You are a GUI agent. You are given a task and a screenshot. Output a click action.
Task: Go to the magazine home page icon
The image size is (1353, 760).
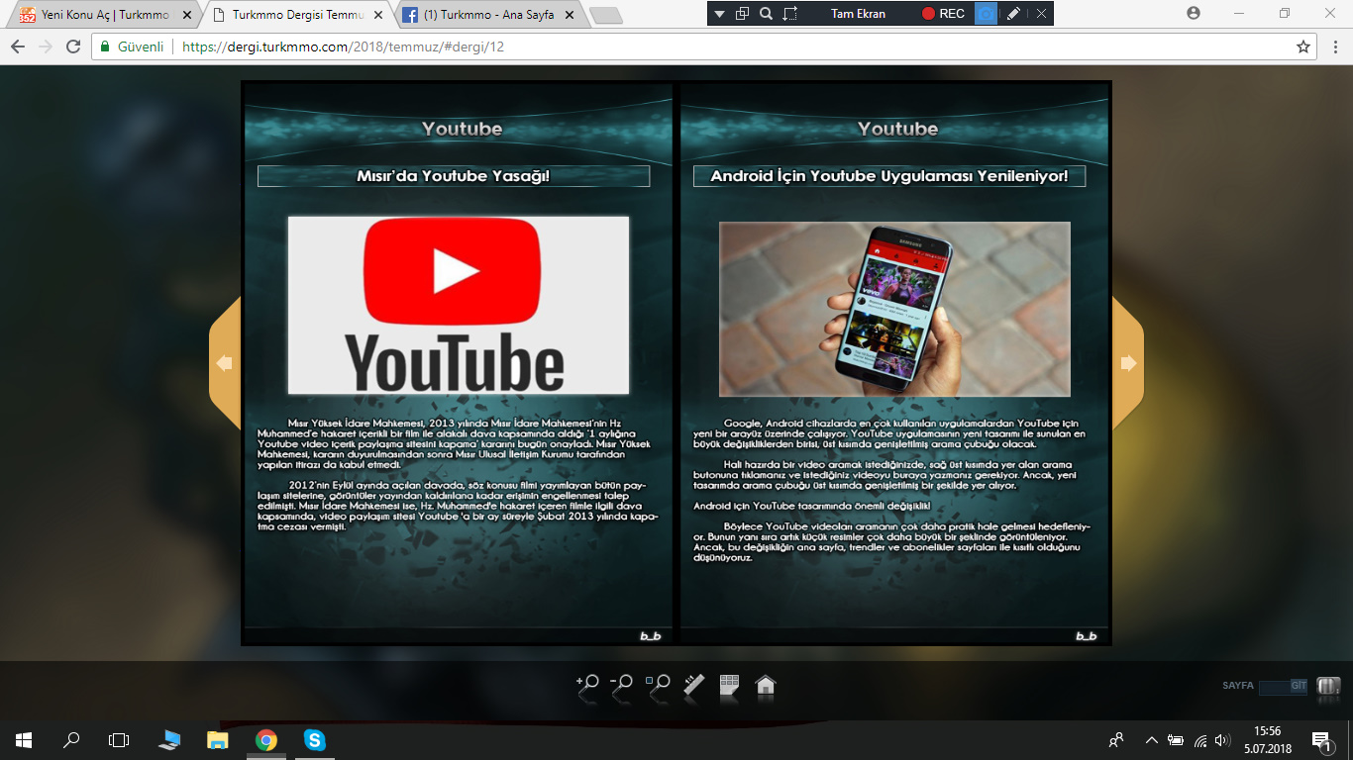click(x=765, y=685)
